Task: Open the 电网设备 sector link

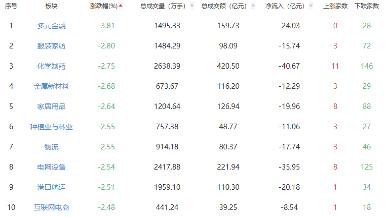Action: [x=51, y=167]
